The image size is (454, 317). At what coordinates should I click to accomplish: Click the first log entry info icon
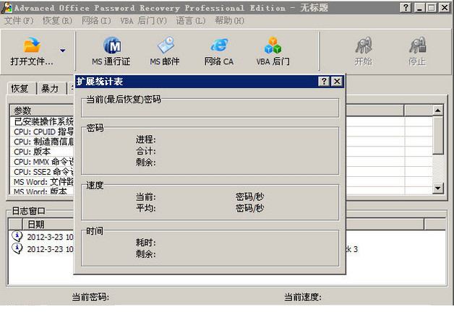pyautogui.click(x=17, y=236)
